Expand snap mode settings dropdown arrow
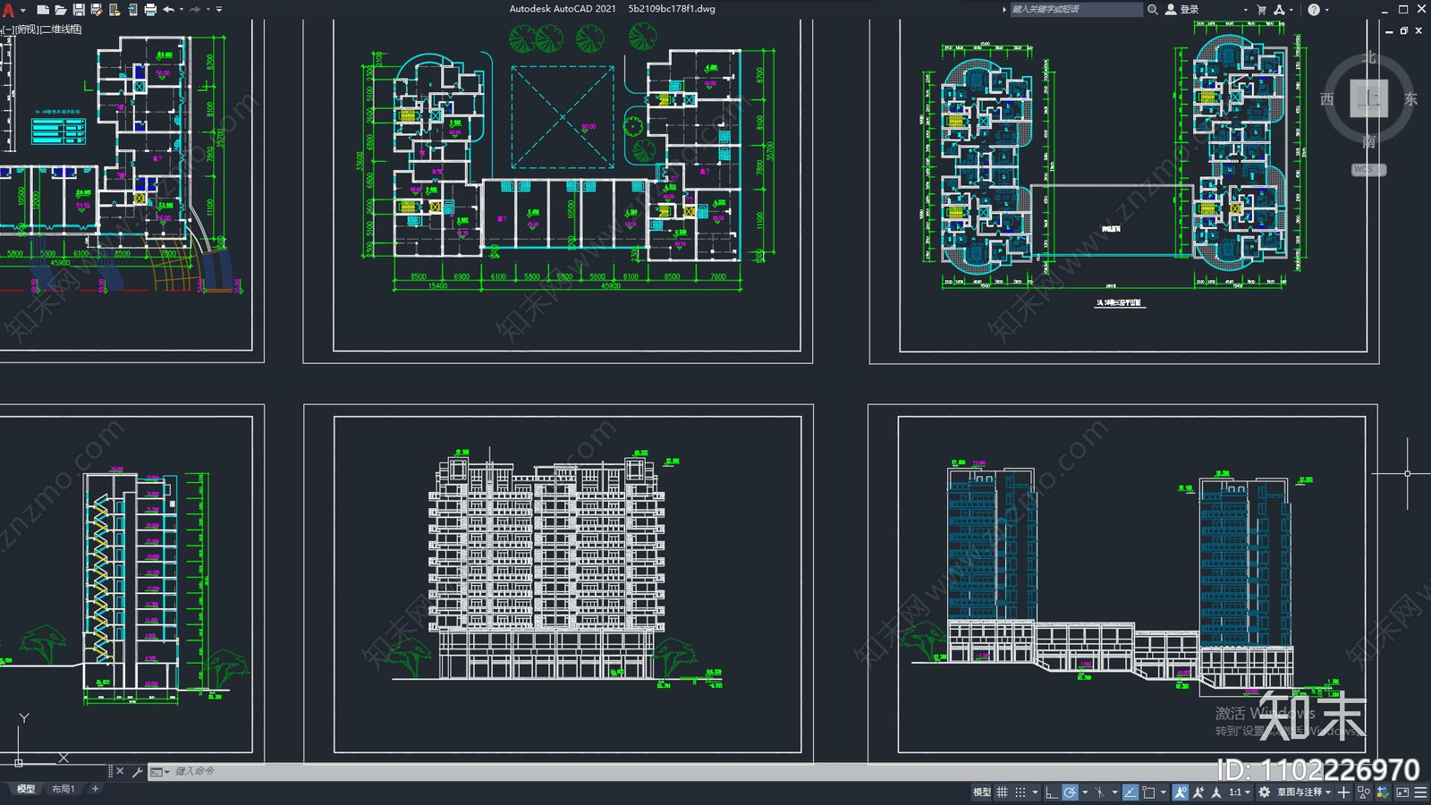1431x805 pixels. pyautogui.click(x=1035, y=792)
